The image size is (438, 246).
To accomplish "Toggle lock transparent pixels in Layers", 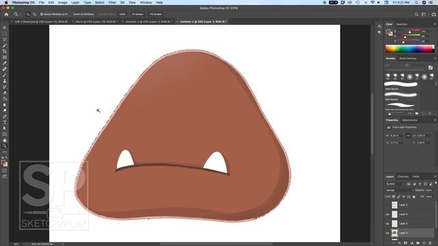I will click(x=394, y=197).
